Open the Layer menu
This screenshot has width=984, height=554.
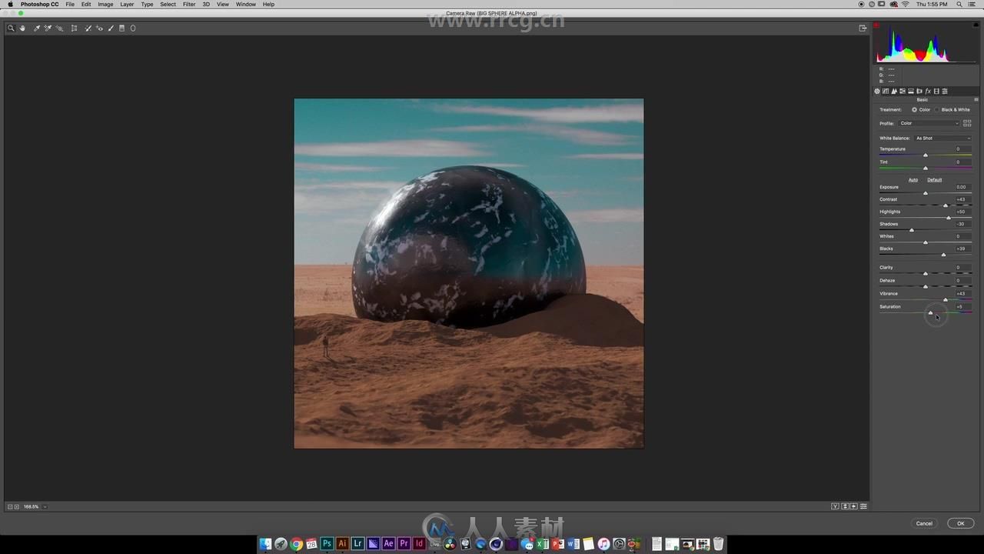pos(127,5)
